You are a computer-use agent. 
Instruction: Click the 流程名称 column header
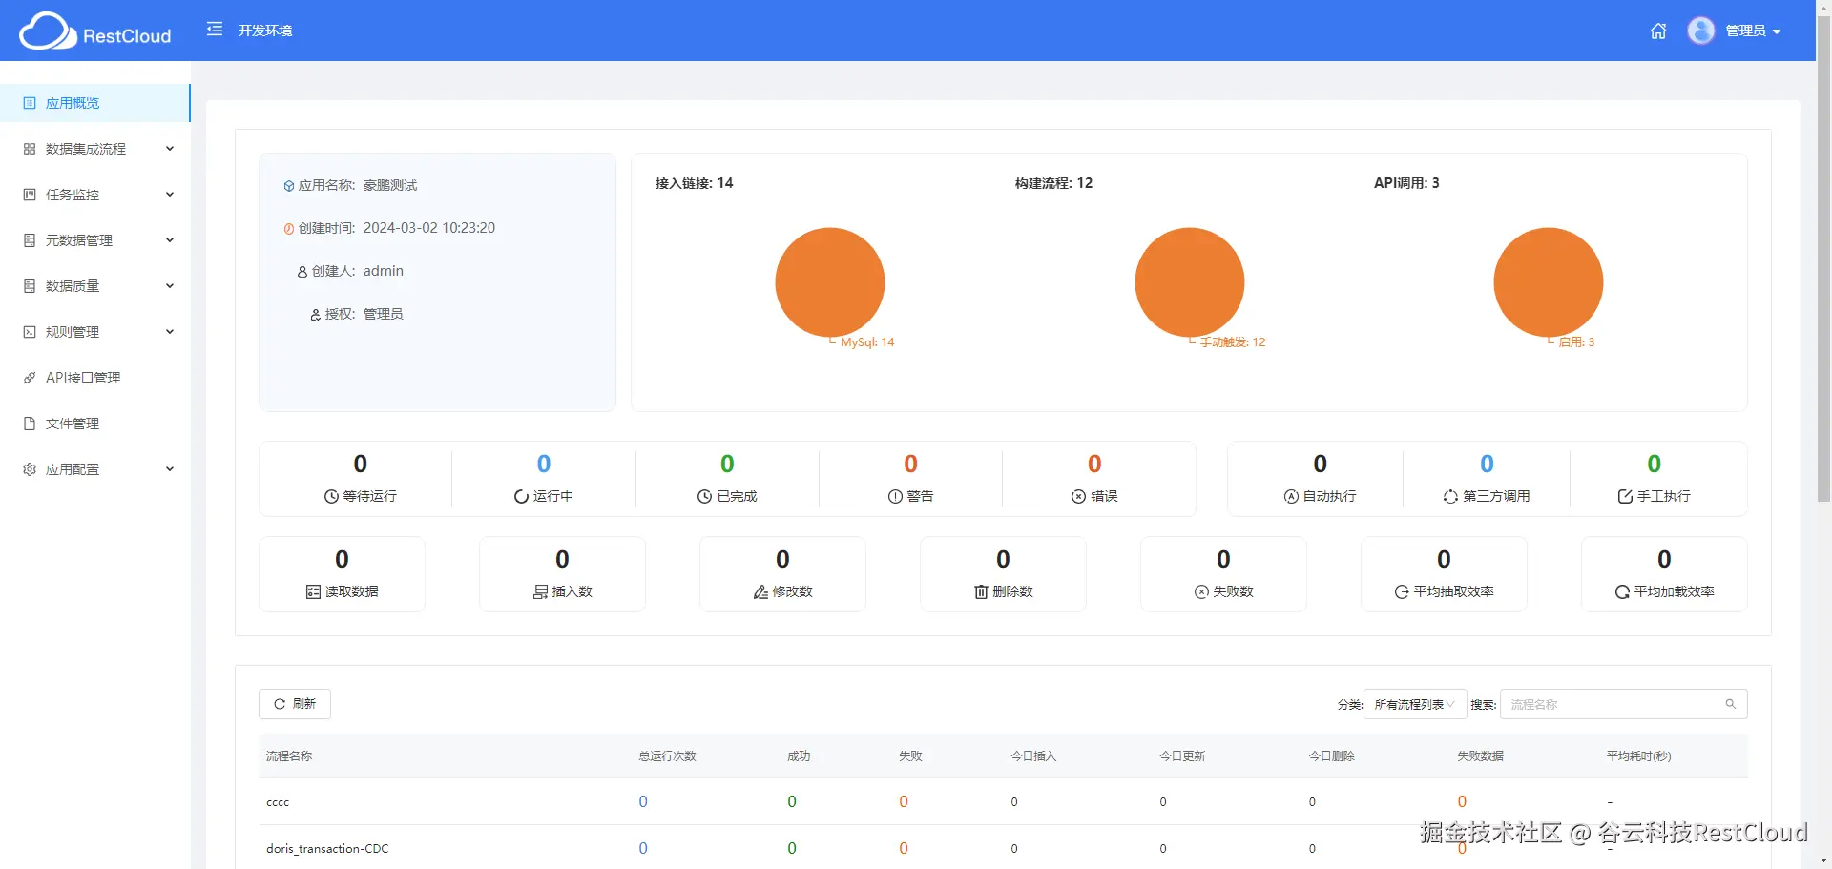(289, 755)
